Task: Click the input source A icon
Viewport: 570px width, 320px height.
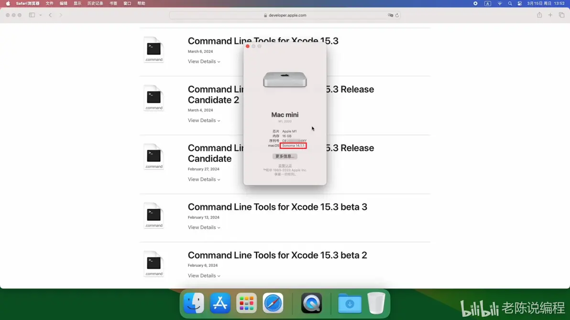Action: tap(487, 4)
